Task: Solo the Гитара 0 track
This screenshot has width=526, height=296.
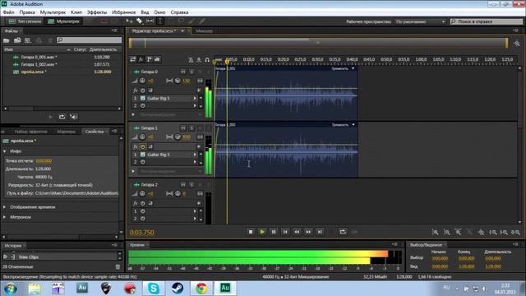Action: point(191,72)
